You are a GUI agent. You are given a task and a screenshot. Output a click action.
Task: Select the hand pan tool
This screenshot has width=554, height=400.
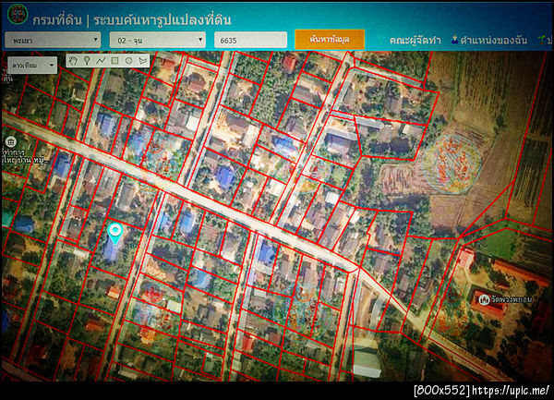pos(73,61)
